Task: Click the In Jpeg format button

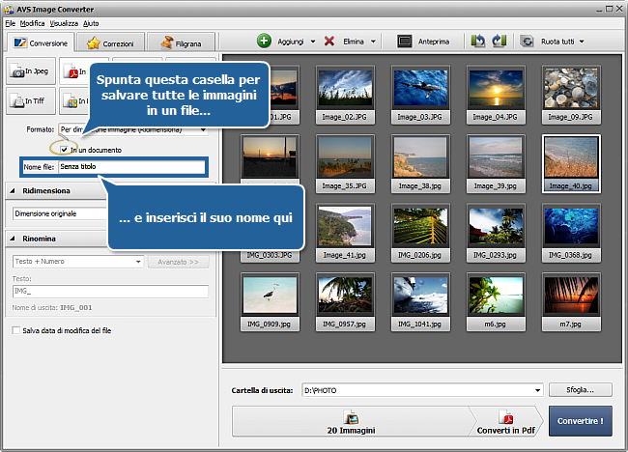Action: (x=29, y=71)
